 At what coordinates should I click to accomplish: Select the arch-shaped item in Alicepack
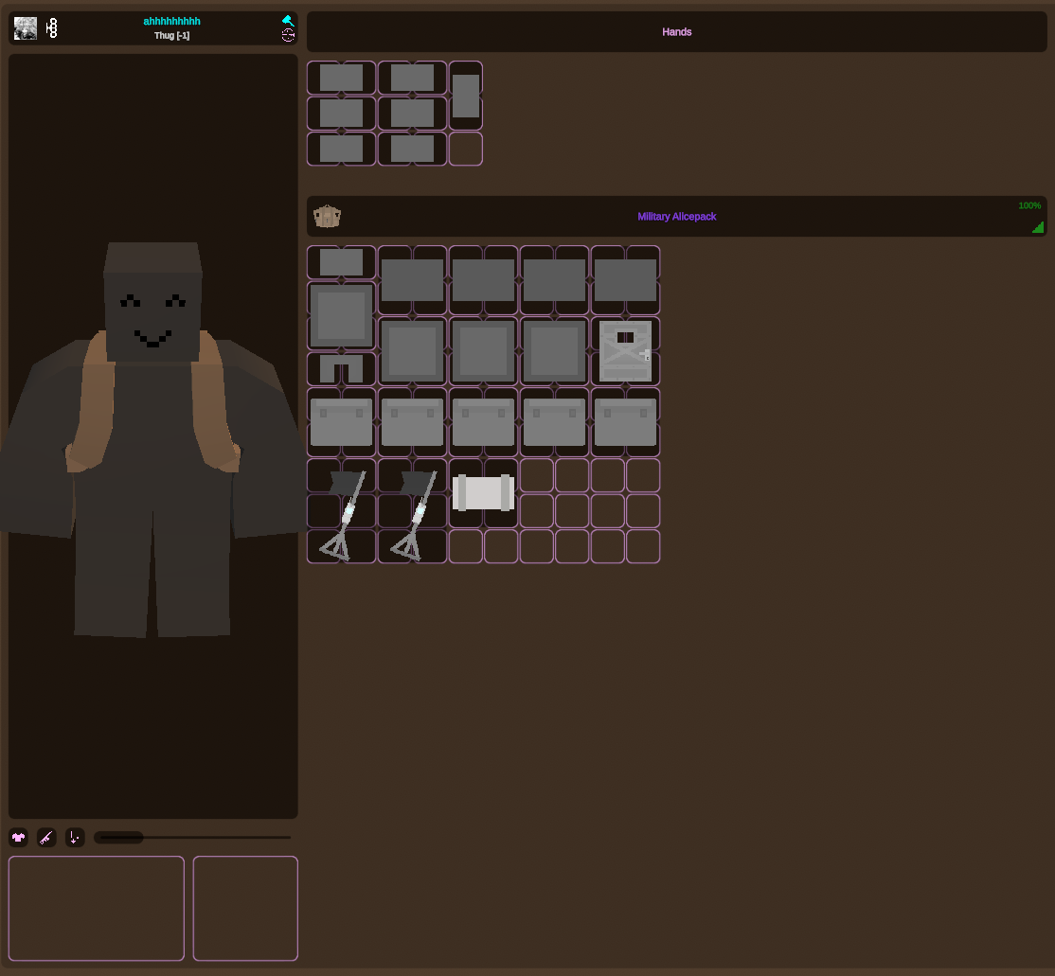click(341, 368)
